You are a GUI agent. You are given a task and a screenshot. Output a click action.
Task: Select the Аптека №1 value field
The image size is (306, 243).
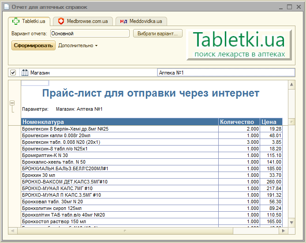click(x=226, y=73)
